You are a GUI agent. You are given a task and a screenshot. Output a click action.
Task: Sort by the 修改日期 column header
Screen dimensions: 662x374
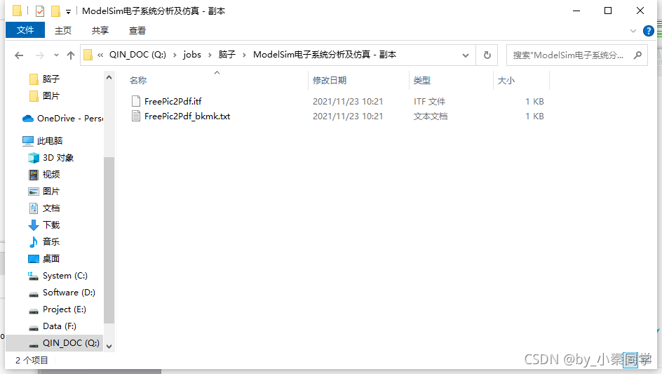(330, 80)
